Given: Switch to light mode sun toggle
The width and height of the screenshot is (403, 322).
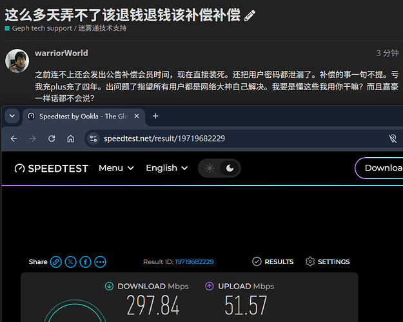Looking at the screenshot, I should [210, 168].
